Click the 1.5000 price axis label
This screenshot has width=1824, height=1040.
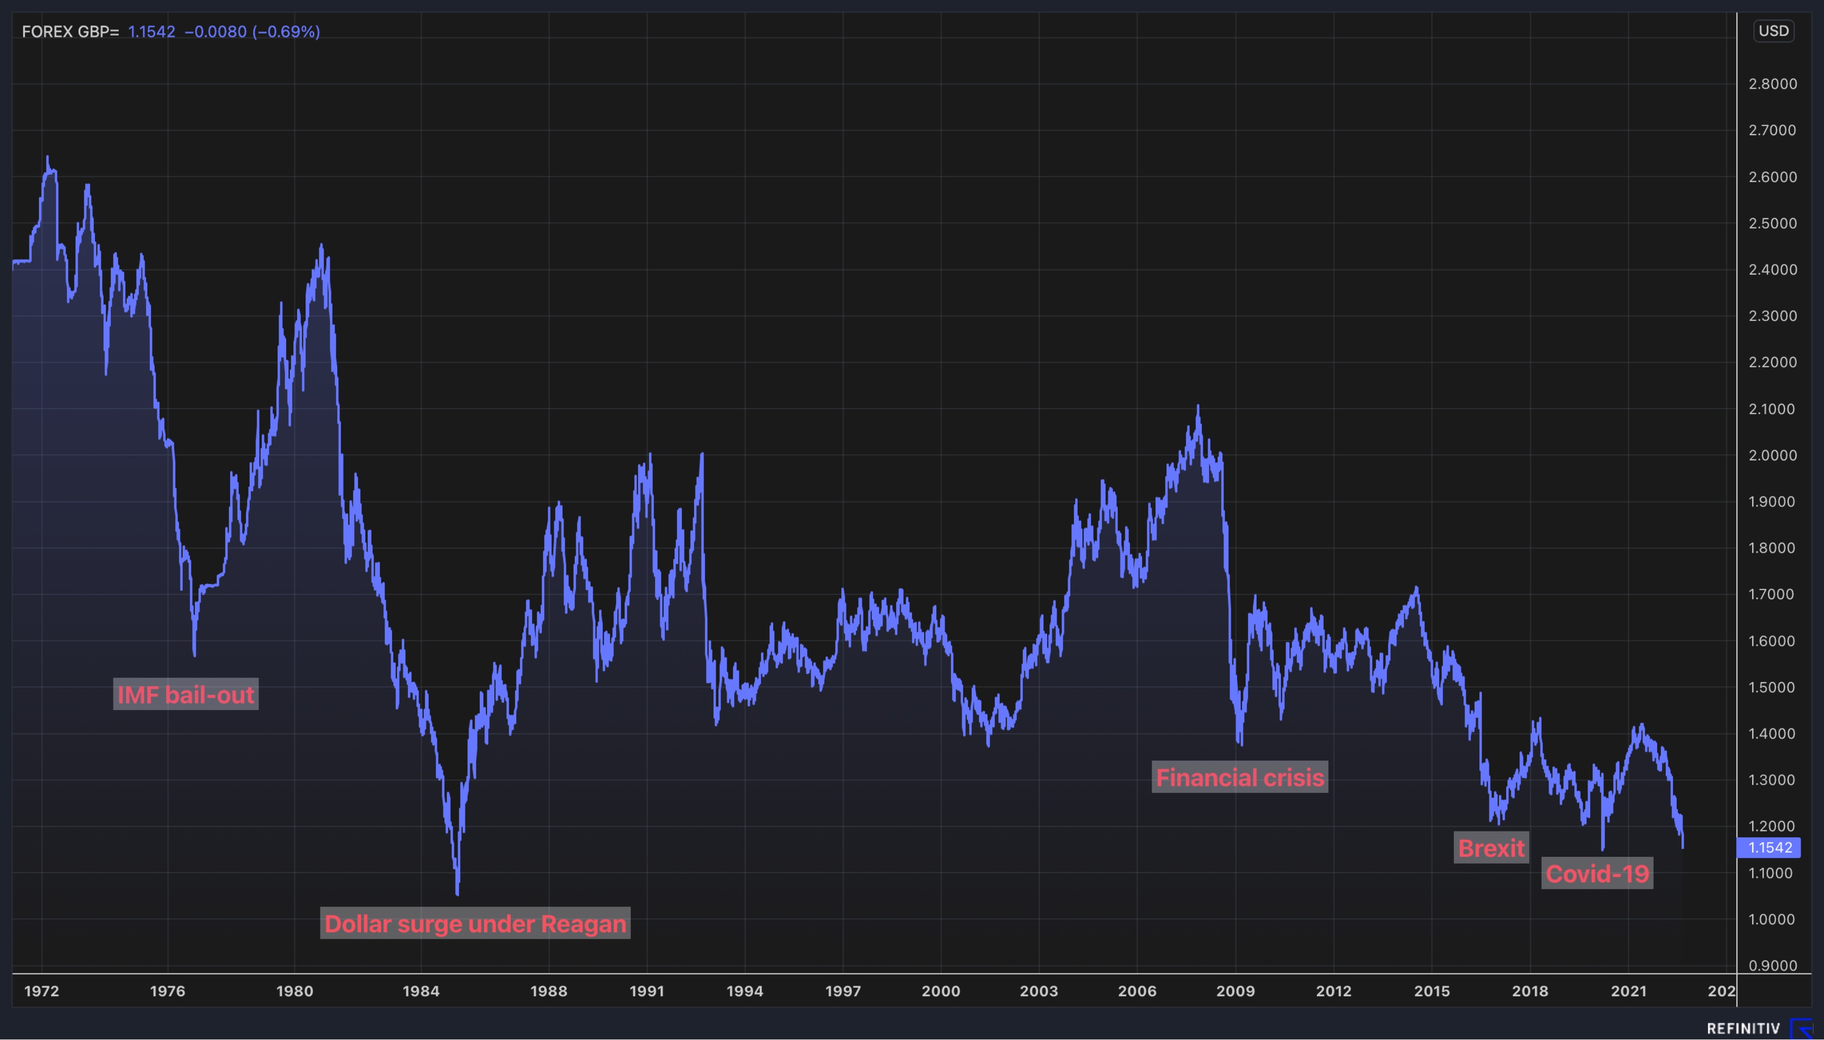(x=1771, y=687)
